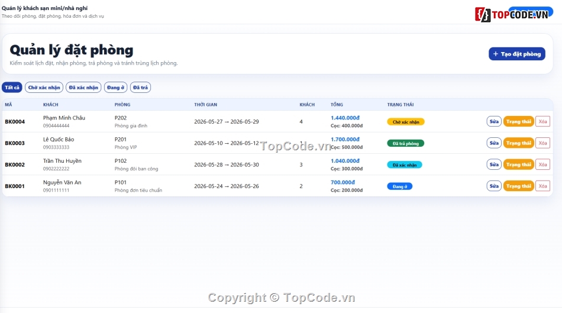This screenshot has width=562, height=313.
Task: Select booking code BK0004
Action: 15,121
